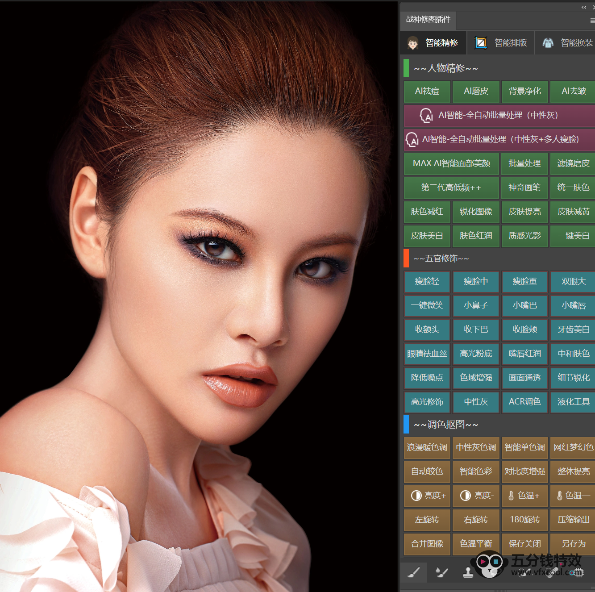Run AI batch process with 中性灰+多人瘦脸
The height and width of the screenshot is (592, 595).
pos(499,139)
